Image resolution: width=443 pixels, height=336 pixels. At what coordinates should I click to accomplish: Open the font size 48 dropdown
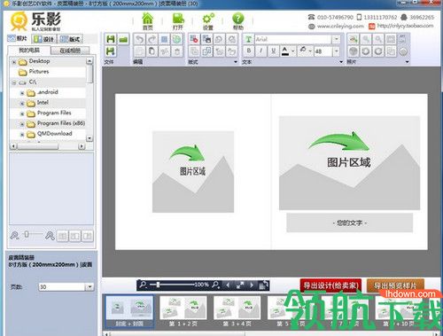pos(336,51)
